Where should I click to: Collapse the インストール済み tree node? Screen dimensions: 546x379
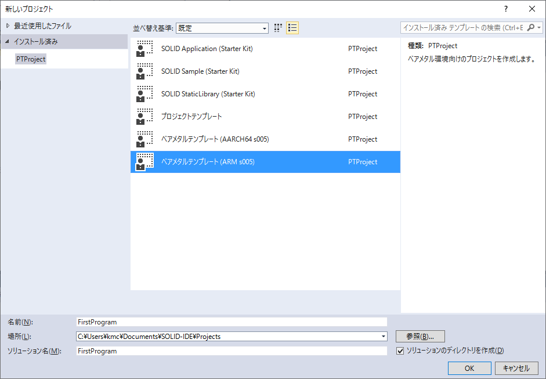pyautogui.click(x=8, y=42)
